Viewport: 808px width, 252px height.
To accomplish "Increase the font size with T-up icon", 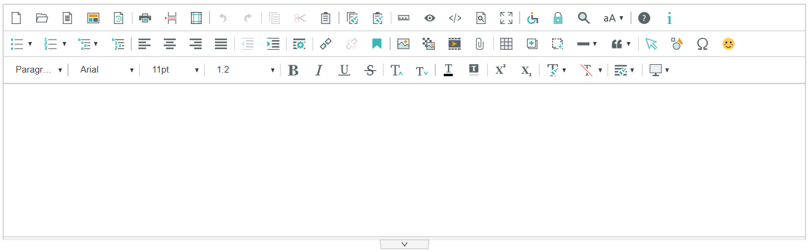I will [x=397, y=70].
